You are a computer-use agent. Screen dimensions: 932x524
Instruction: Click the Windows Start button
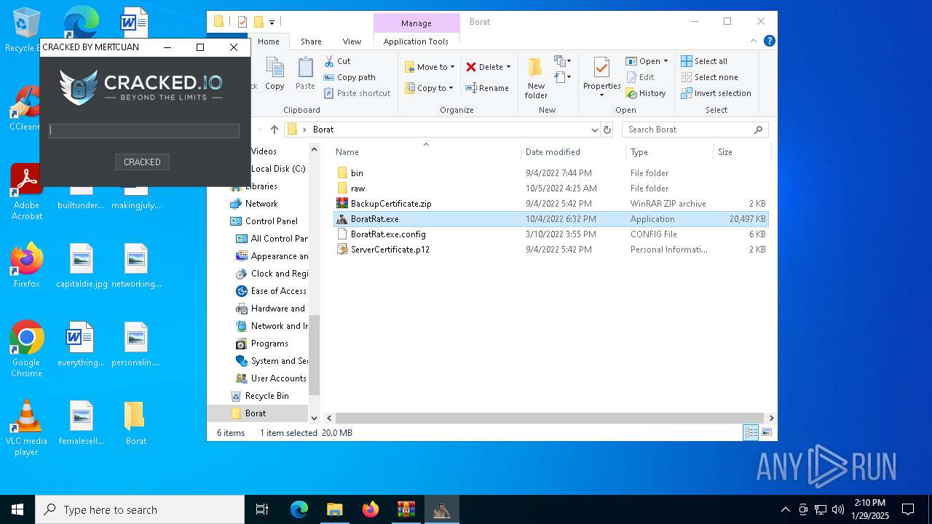pyautogui.click(x=17, y=509)
